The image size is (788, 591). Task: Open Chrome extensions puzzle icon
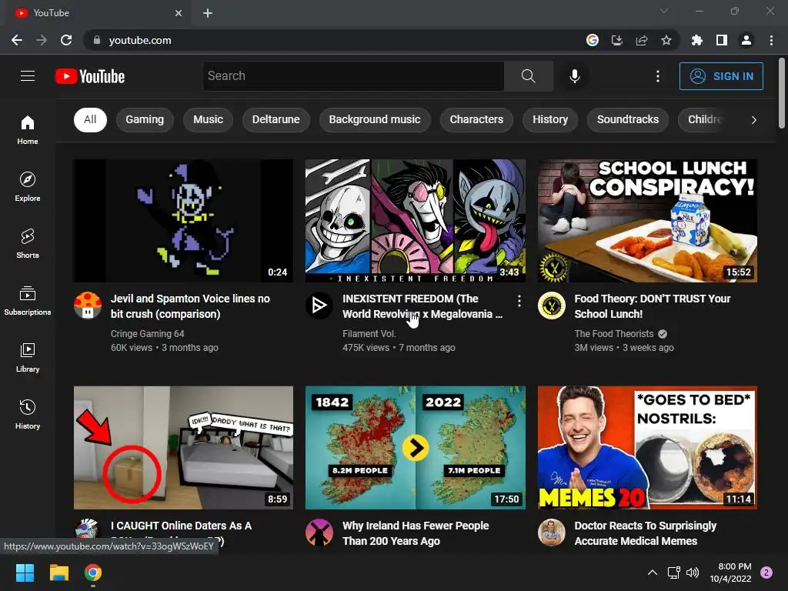tap(696, 40)
